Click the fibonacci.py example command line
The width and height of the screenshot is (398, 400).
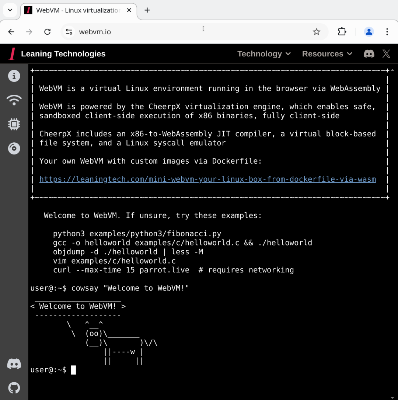tap(137, 234)
